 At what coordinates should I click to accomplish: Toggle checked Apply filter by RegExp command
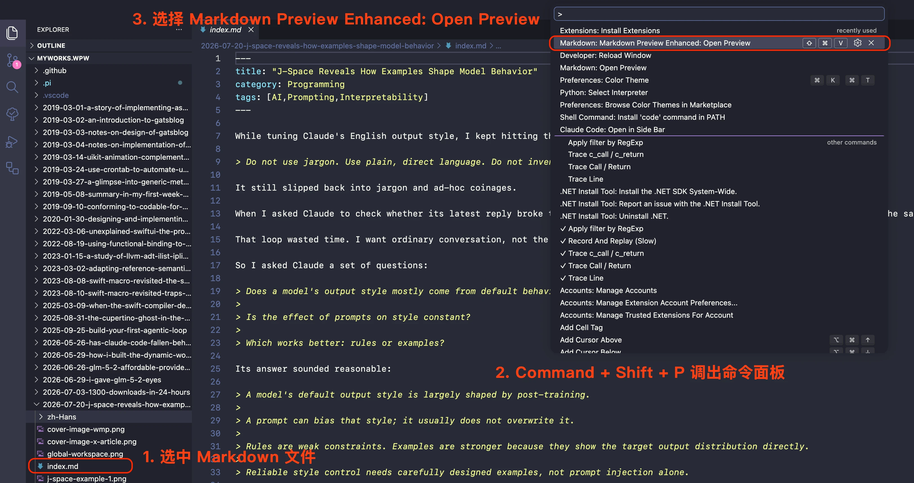tap(719, 229)
